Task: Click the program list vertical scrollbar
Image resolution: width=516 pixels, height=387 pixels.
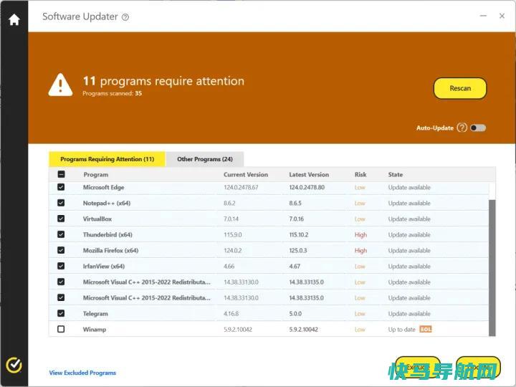Action: click(492, 268)
